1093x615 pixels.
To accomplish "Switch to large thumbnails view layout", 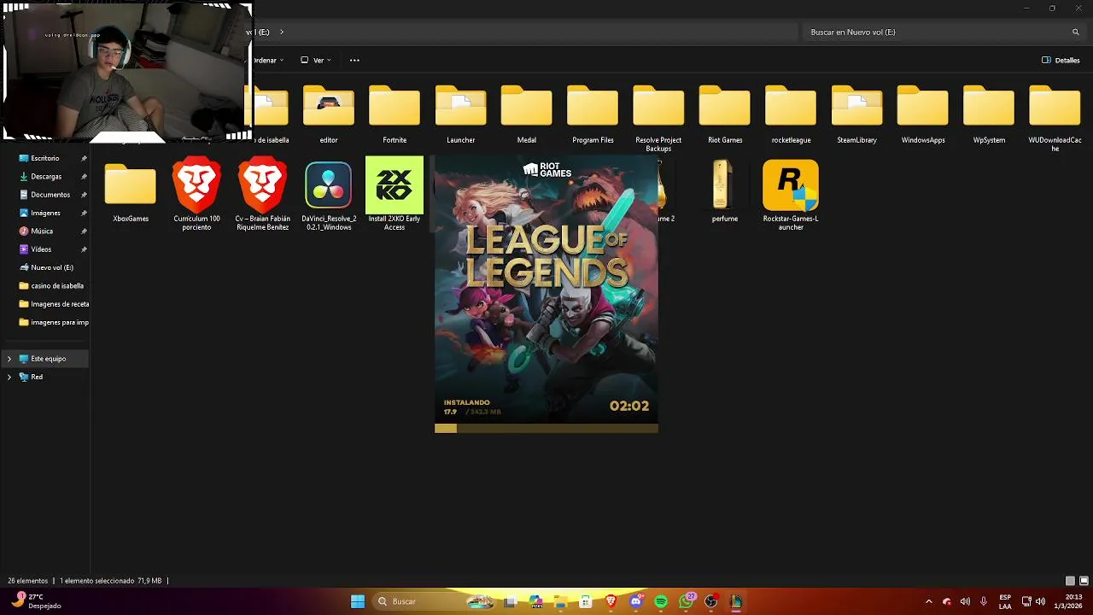I will point(1083,581).
